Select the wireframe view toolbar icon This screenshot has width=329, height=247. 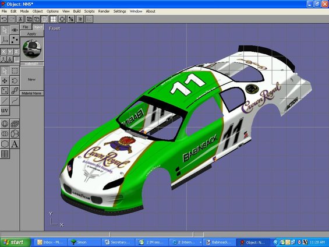coord(29,19)
